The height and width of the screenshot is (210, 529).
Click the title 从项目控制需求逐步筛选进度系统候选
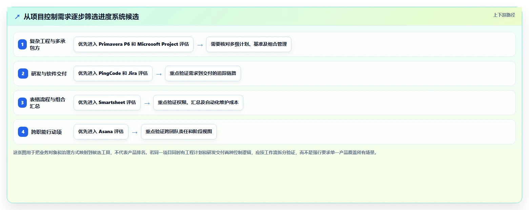click(81, 17)
